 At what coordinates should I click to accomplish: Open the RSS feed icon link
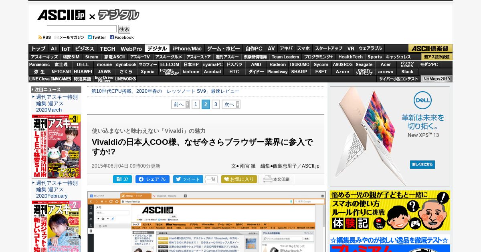click(44, 37)
